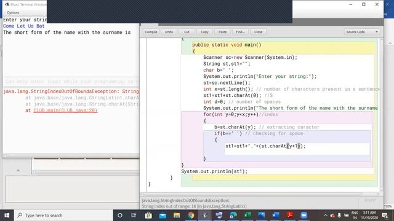
Task: Open Google Chrome from taskbar
Action: [191, 215]
